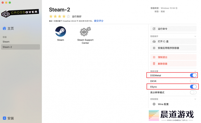Click the red trash can icon
The width and height of the screenshot is (201, 123).
[154, 64]
